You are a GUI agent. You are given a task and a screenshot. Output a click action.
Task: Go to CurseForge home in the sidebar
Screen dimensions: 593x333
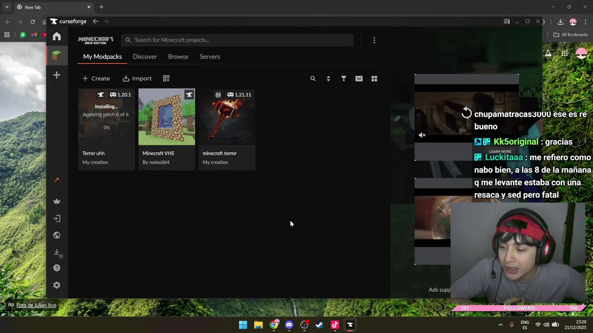[57, 37]
